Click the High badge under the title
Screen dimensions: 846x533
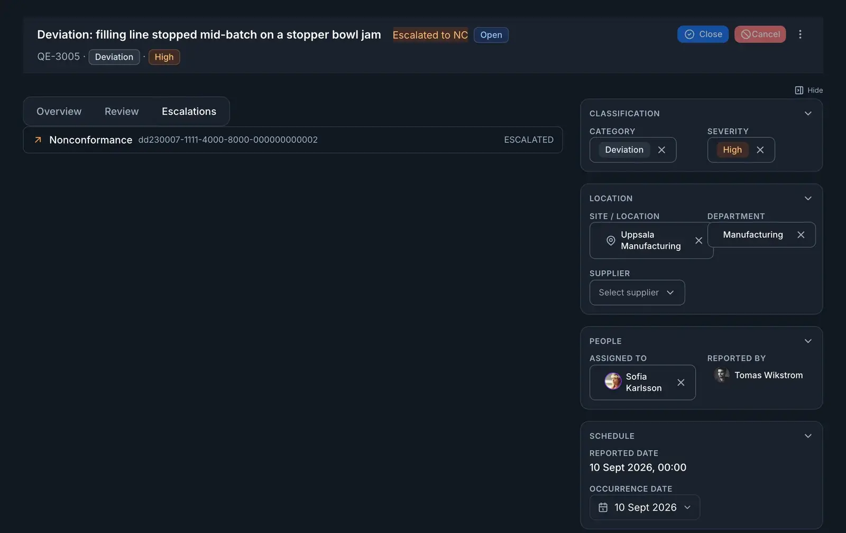pyautogui.click(x=164, y=57)
